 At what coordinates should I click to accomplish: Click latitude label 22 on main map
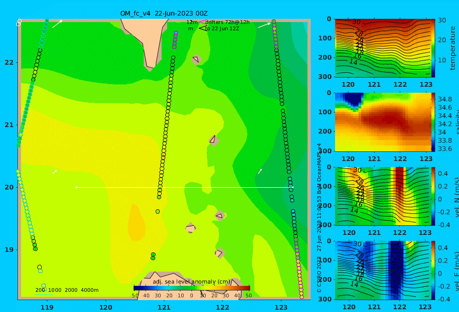pos(9,63)
